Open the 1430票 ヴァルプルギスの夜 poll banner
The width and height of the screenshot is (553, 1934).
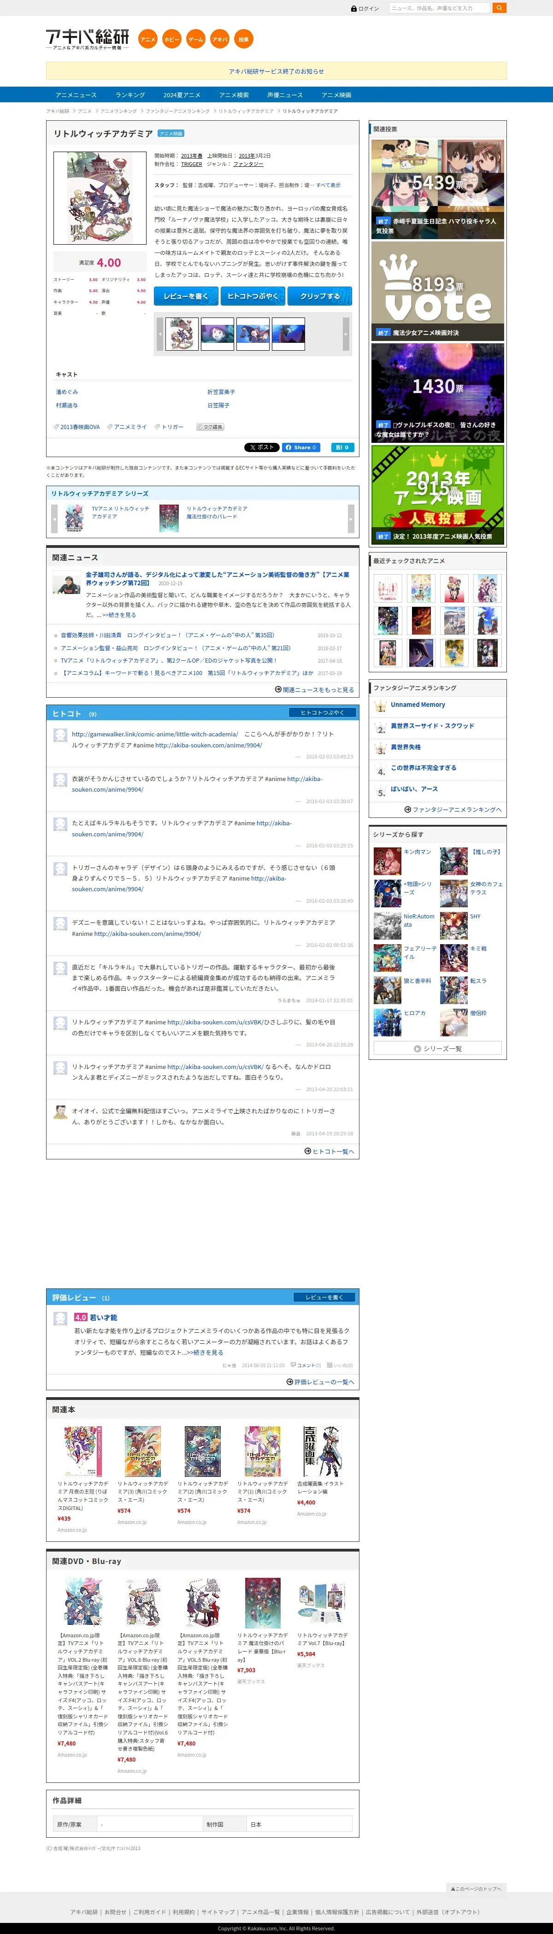click(437, 394)
